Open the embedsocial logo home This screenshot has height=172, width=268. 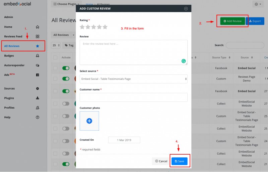17,4
